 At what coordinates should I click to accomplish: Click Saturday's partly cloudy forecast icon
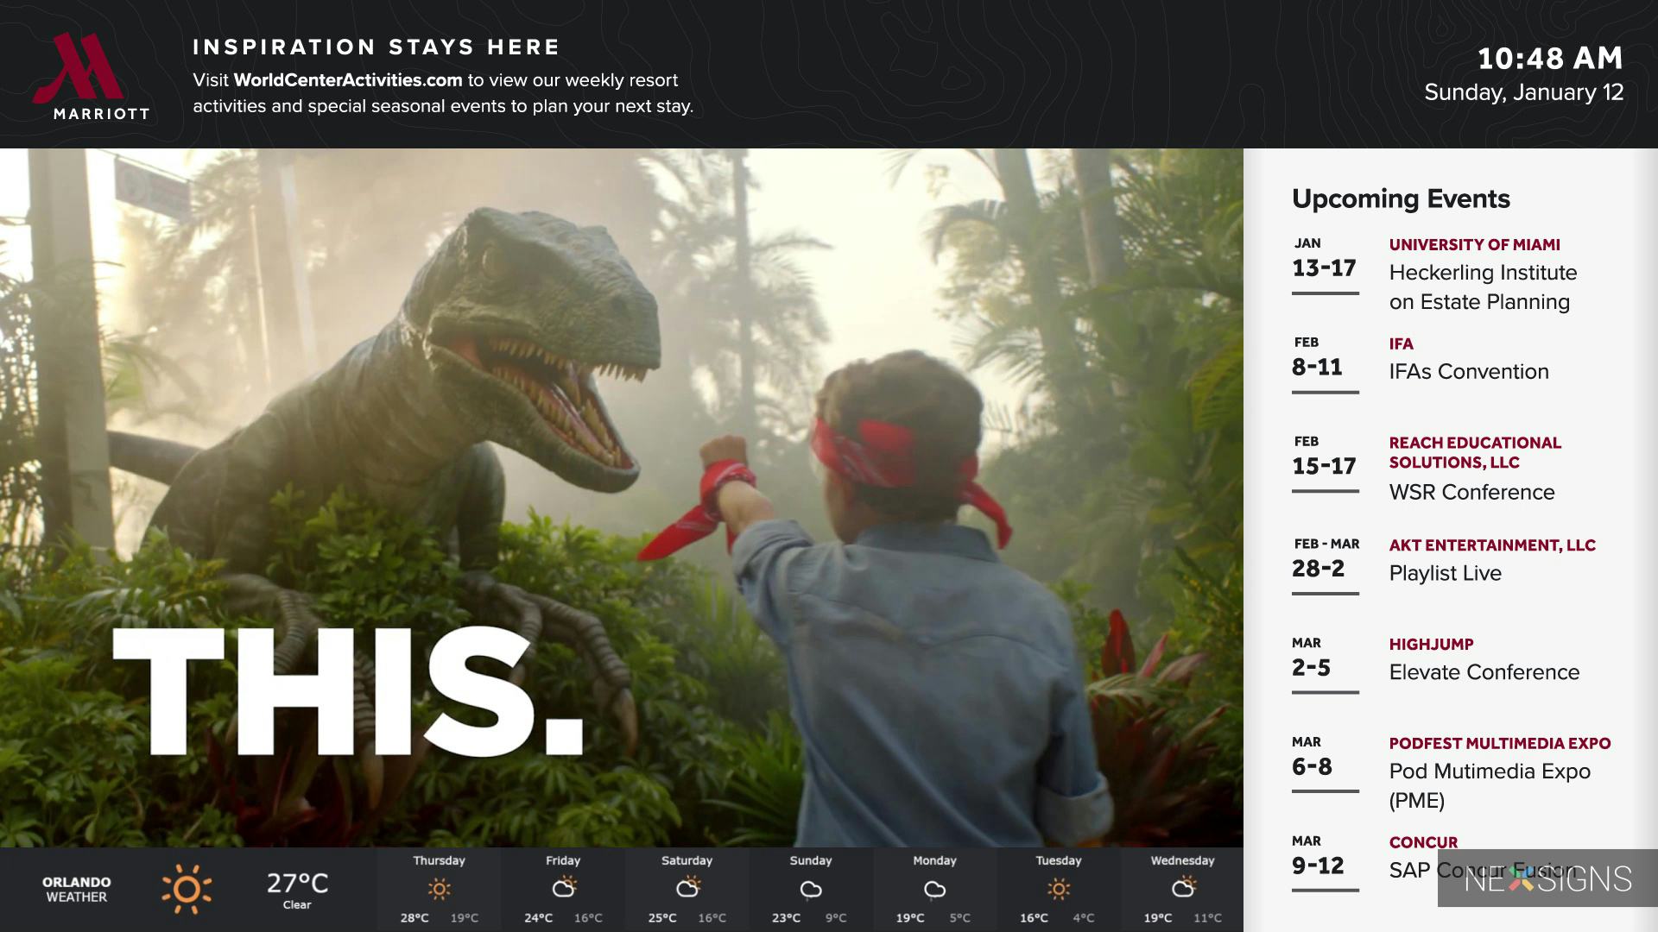(687, 887)
